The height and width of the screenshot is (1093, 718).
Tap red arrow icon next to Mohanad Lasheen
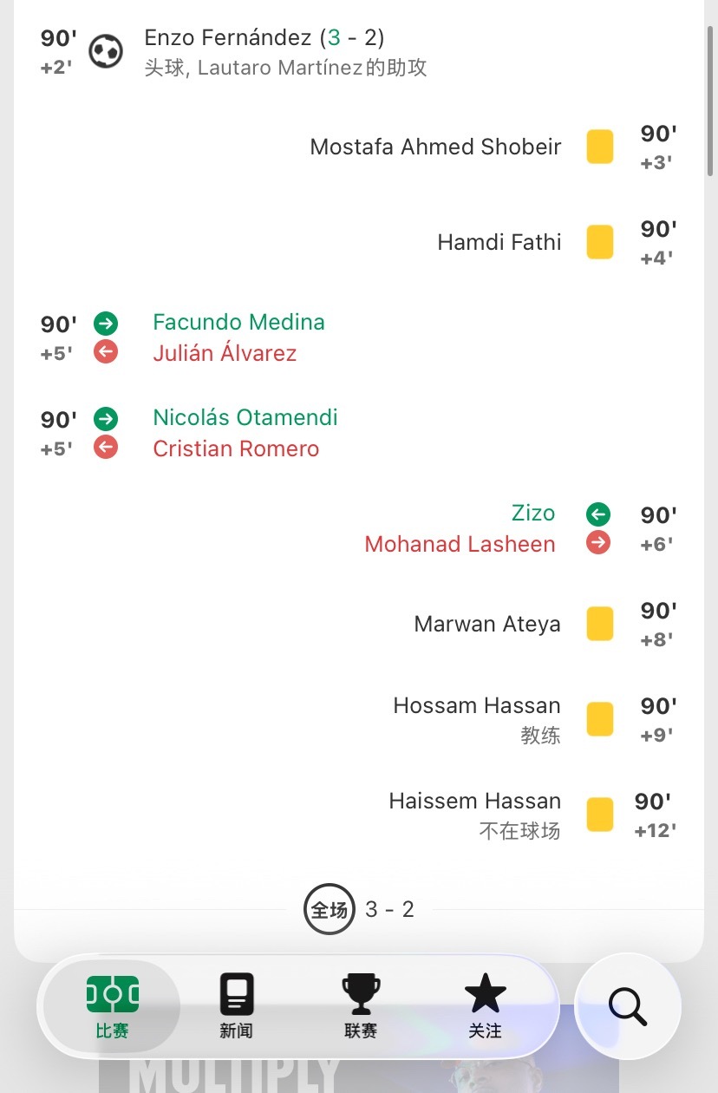pos(598,543)
